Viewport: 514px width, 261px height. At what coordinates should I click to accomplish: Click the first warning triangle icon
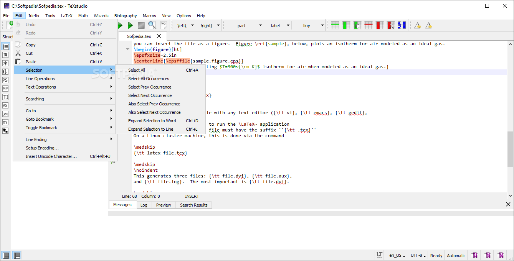tap(418, 26)
